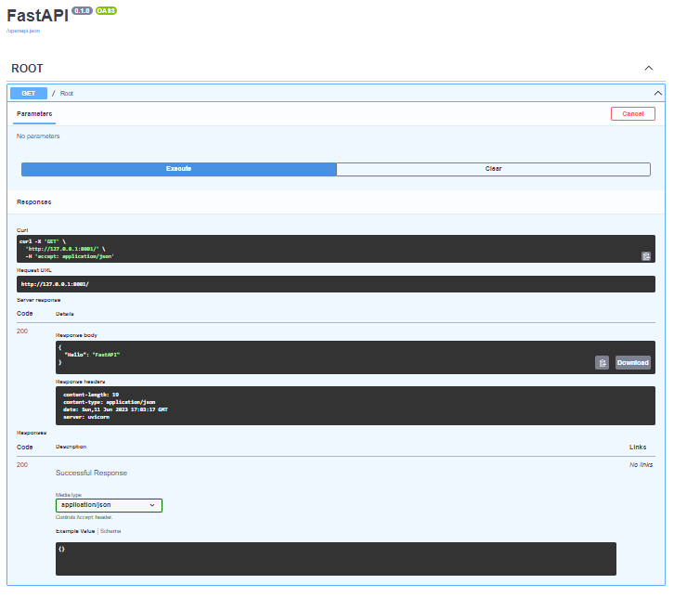Open the openapi.json link

click(23, 31)
